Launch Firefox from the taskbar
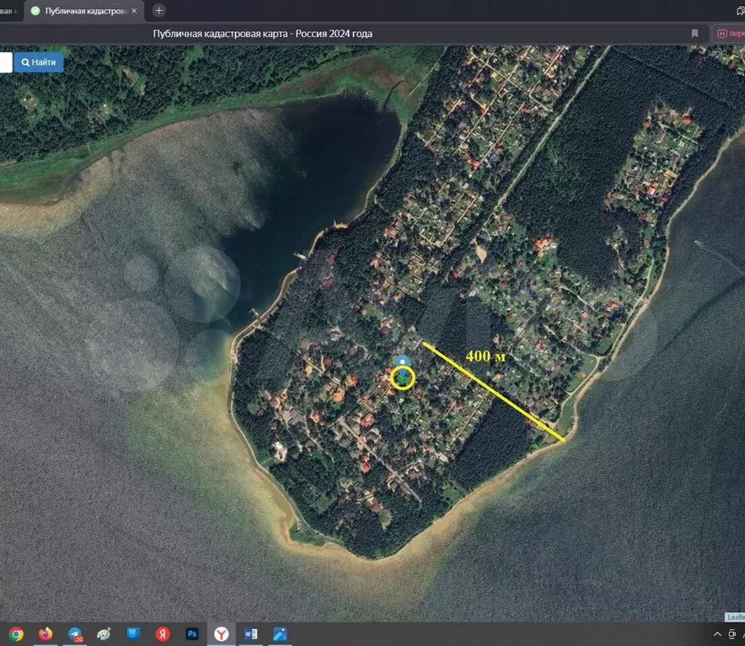The image size is (745, 646). click(x=46, y=633)
